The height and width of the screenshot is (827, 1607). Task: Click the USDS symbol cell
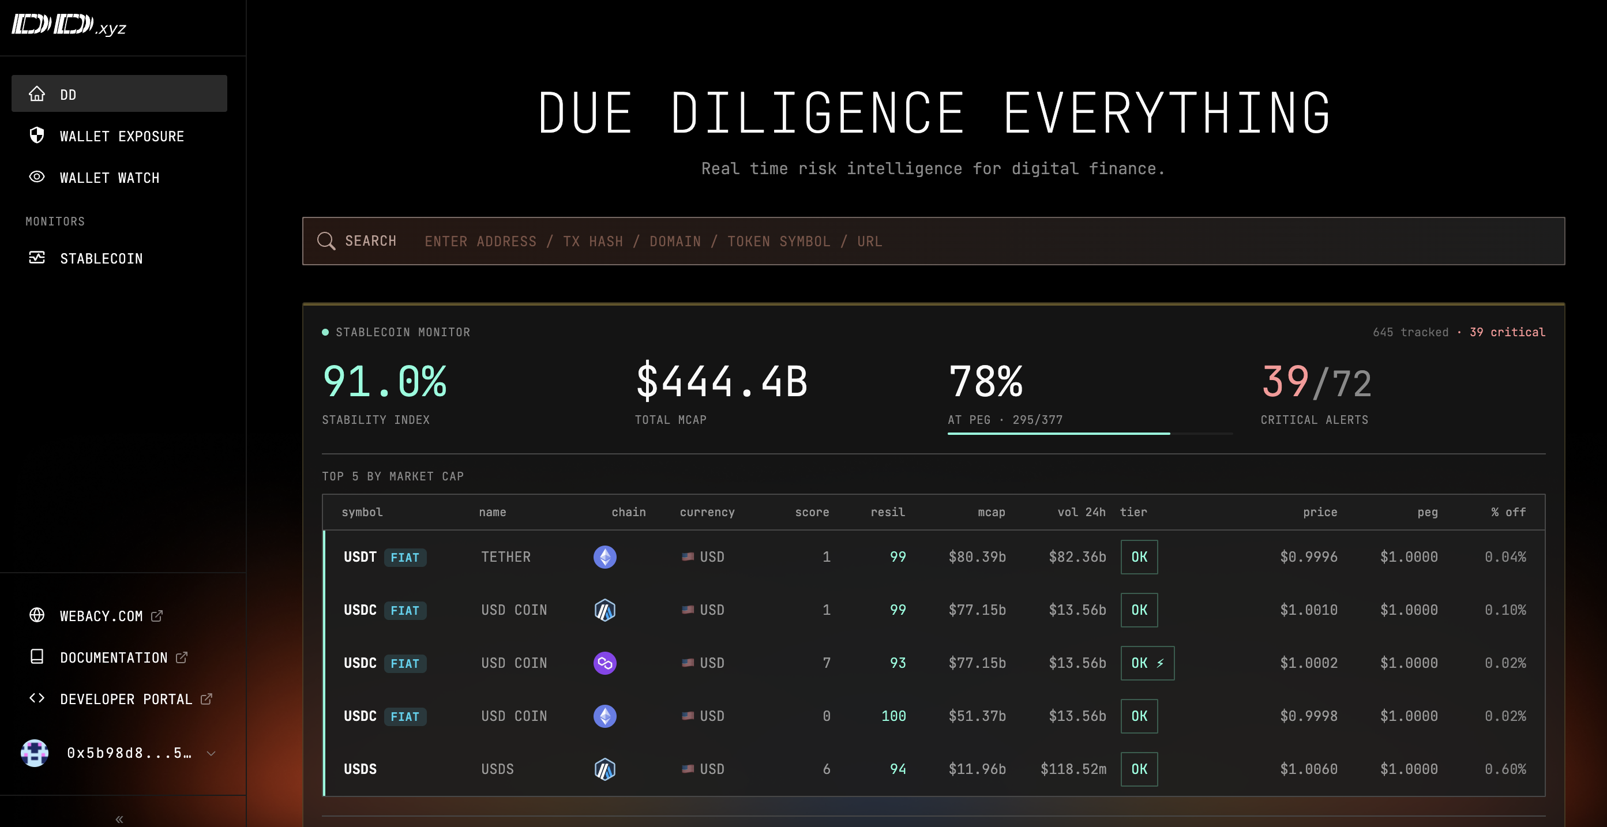(x=360, y=769)
